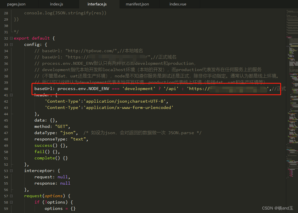This screenshot has height=213, width=298.
Task: Click line number 52 in the gutter
Action: point(6,165)
